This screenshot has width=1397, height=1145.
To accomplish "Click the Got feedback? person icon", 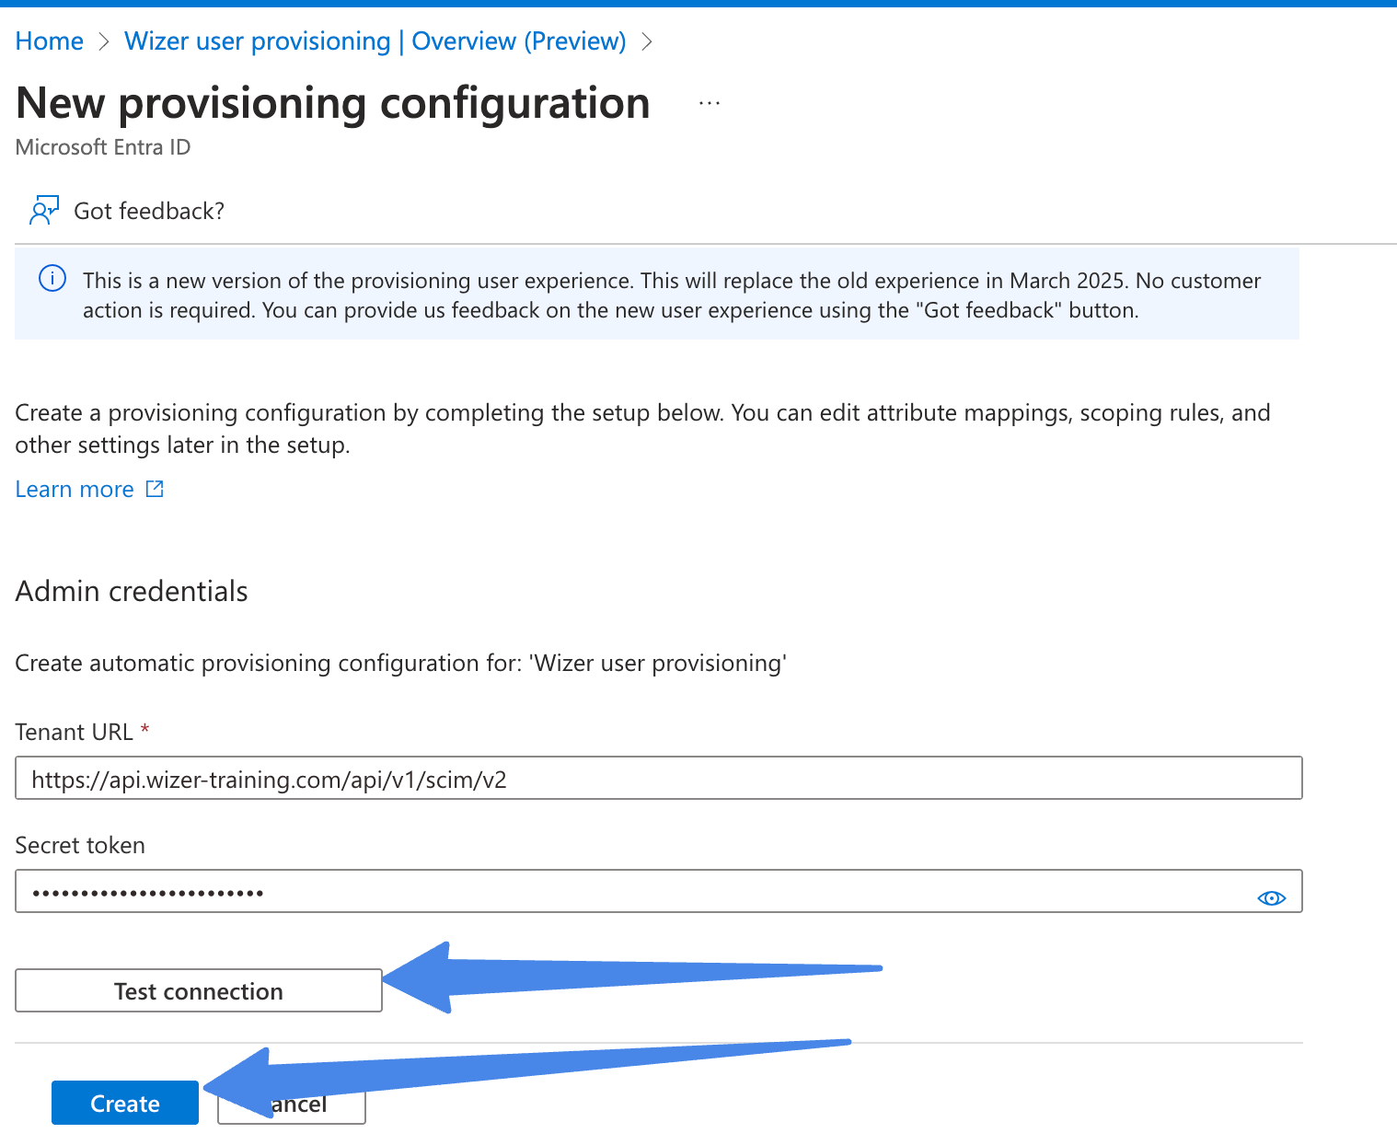I will tap(43, 210).
